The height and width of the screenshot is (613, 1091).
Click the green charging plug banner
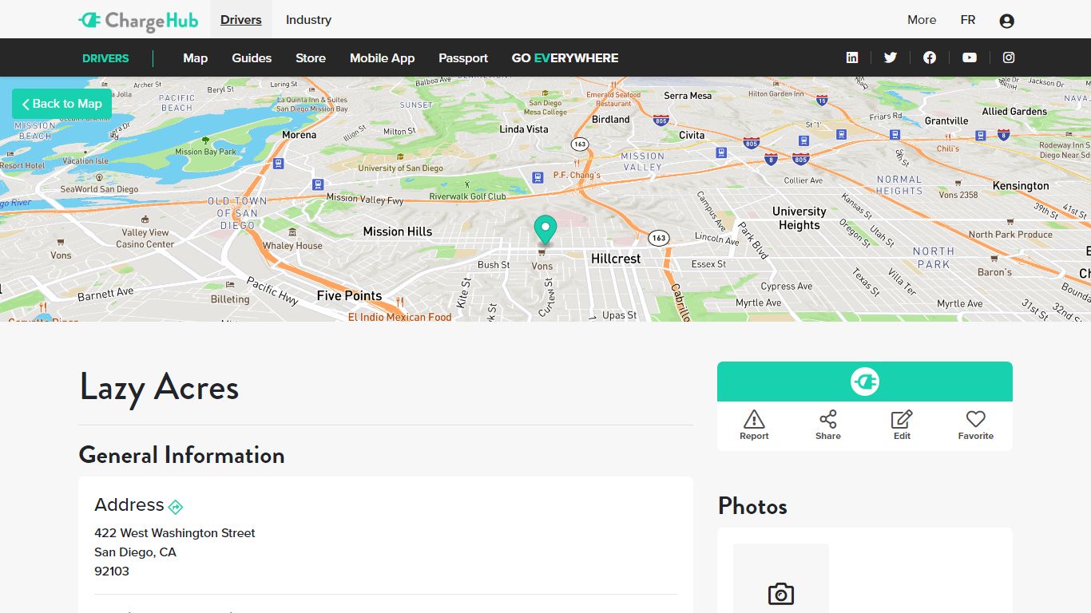(865, 382)
